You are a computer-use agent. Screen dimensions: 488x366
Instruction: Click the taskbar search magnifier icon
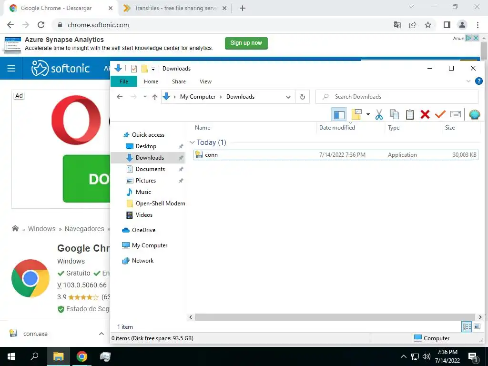point(34,356)
